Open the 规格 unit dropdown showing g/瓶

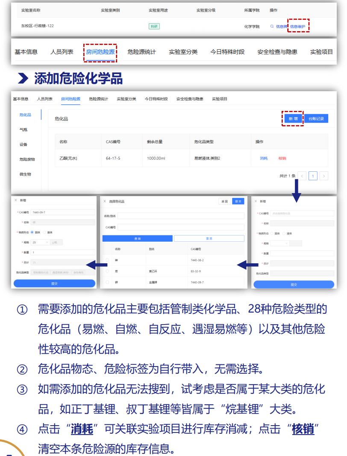(57, 242)
